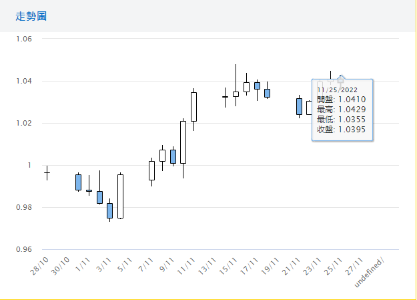
Task: Click the 11/25/2022 date in tooltip
Action: [338, 90]
